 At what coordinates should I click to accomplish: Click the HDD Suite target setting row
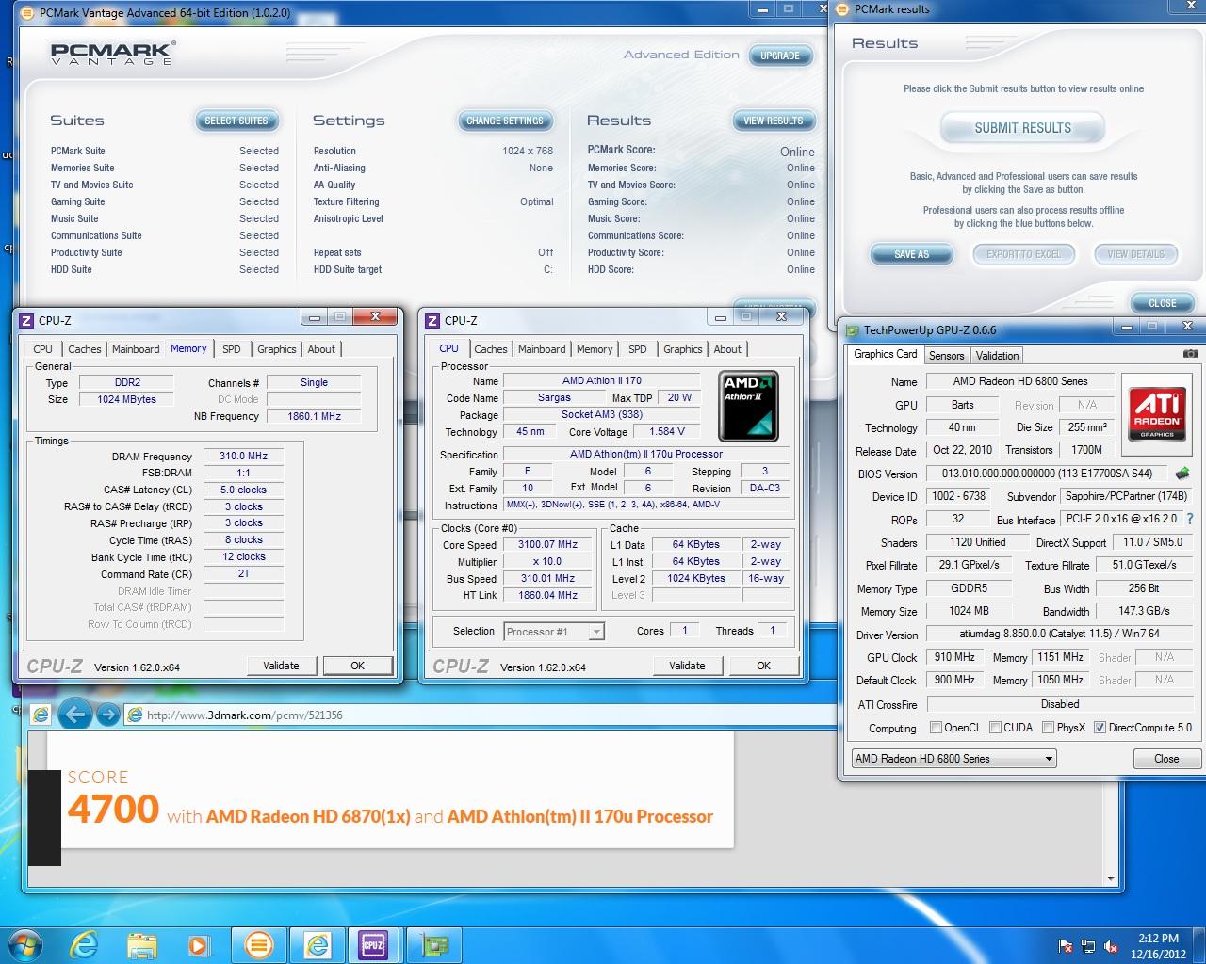point(433,269)
